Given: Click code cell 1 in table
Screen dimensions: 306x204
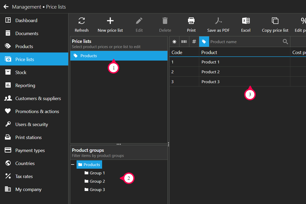Looking at the screenshot, I should (184, 62).
